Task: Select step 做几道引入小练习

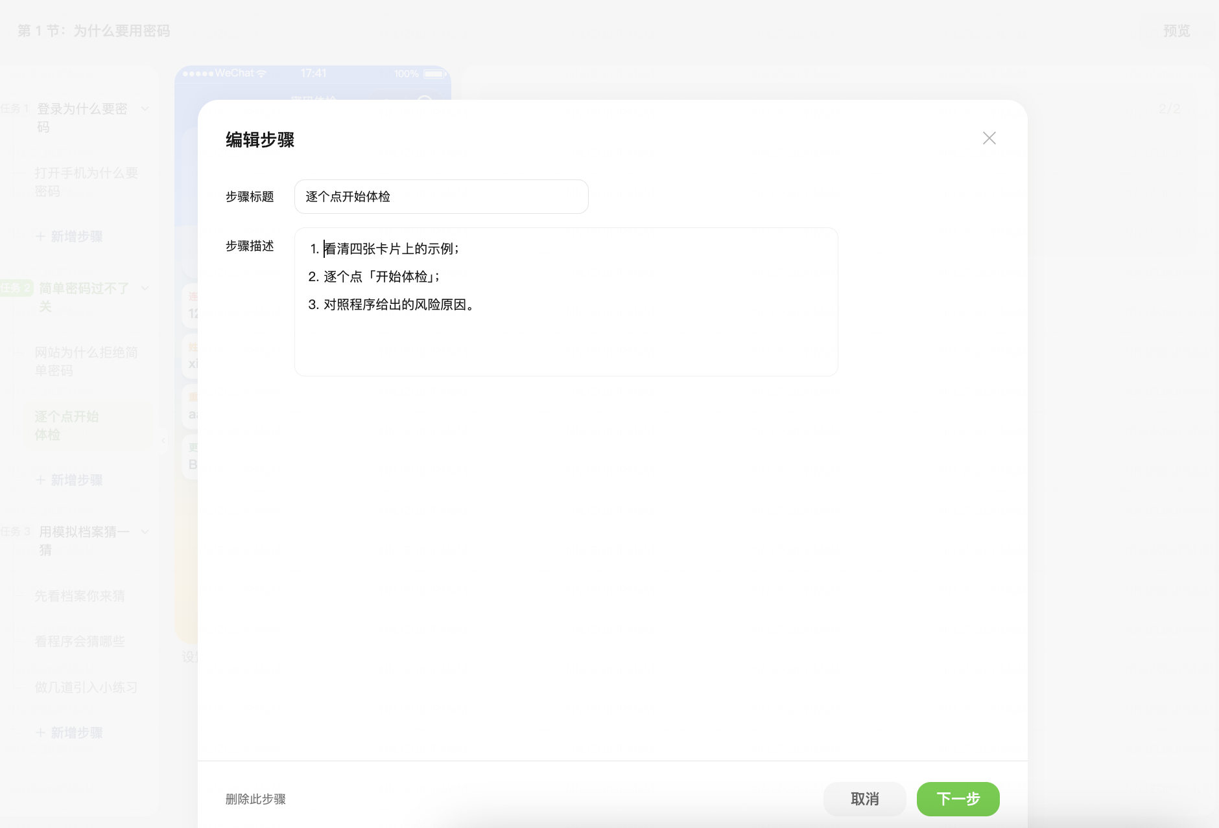Action: coord(86,687)
